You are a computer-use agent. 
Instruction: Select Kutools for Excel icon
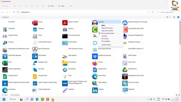point(125,83)
